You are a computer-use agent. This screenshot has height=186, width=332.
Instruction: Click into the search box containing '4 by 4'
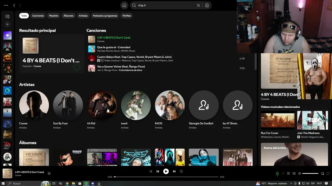tap(166, 5)
